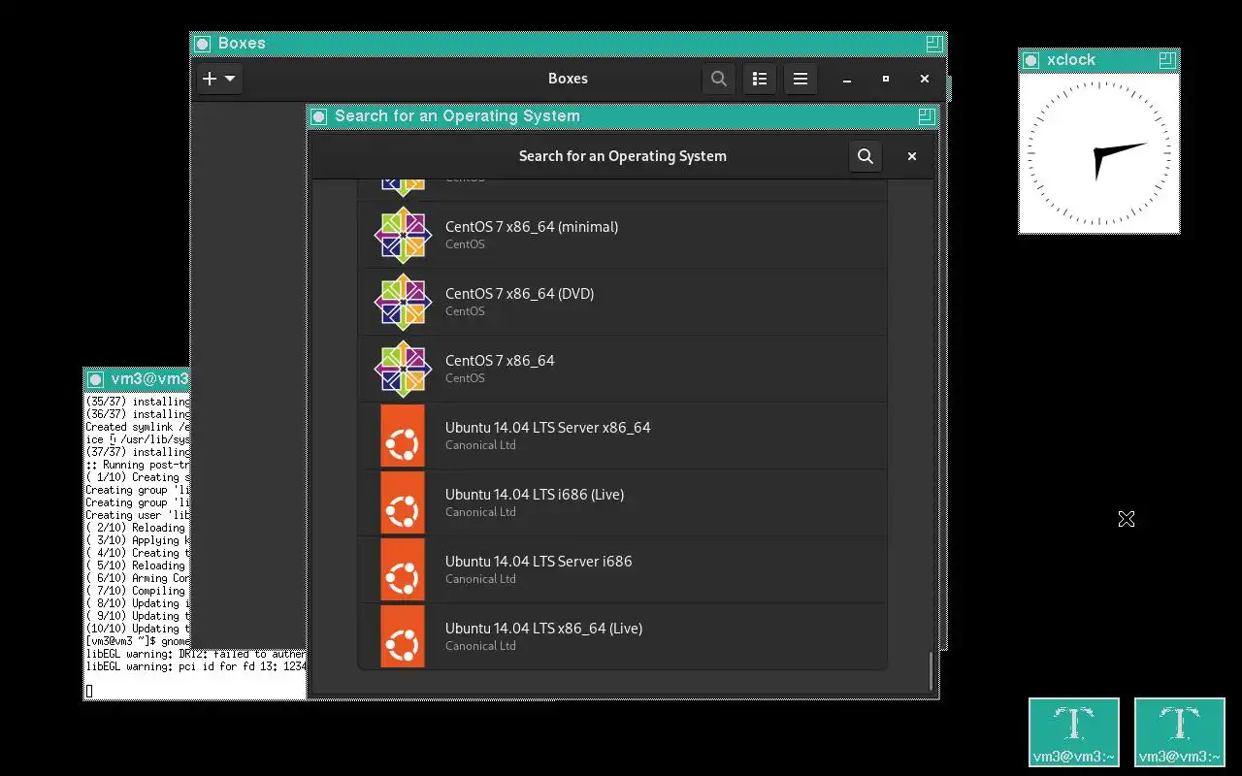Viewport: 1242px width, 776px height.
Task: Select CentOS 7 x86_64 (minimal) logo
Action: [x=403, y=235]
